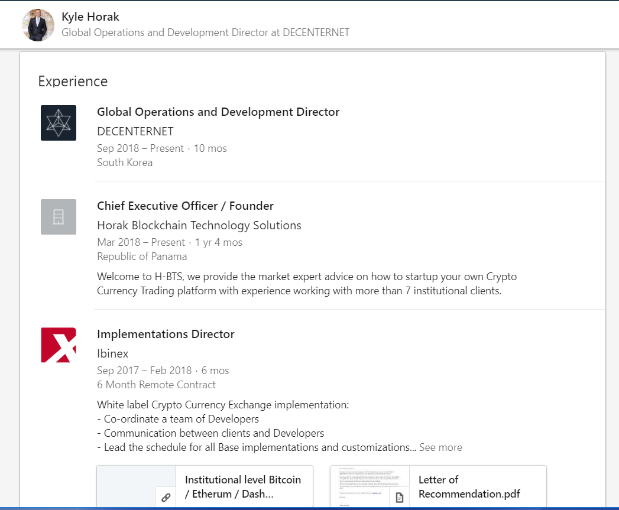Click the Kyle Horak name in header
Image resolution: width=619 pixels, height=510 pixels.
[x=90, y=17]
